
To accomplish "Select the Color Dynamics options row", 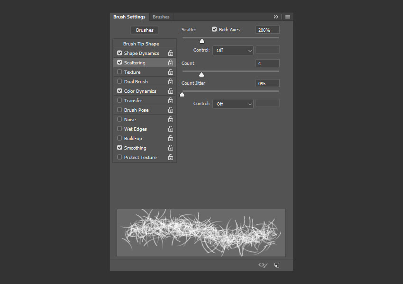I will [x=145, y=91].
